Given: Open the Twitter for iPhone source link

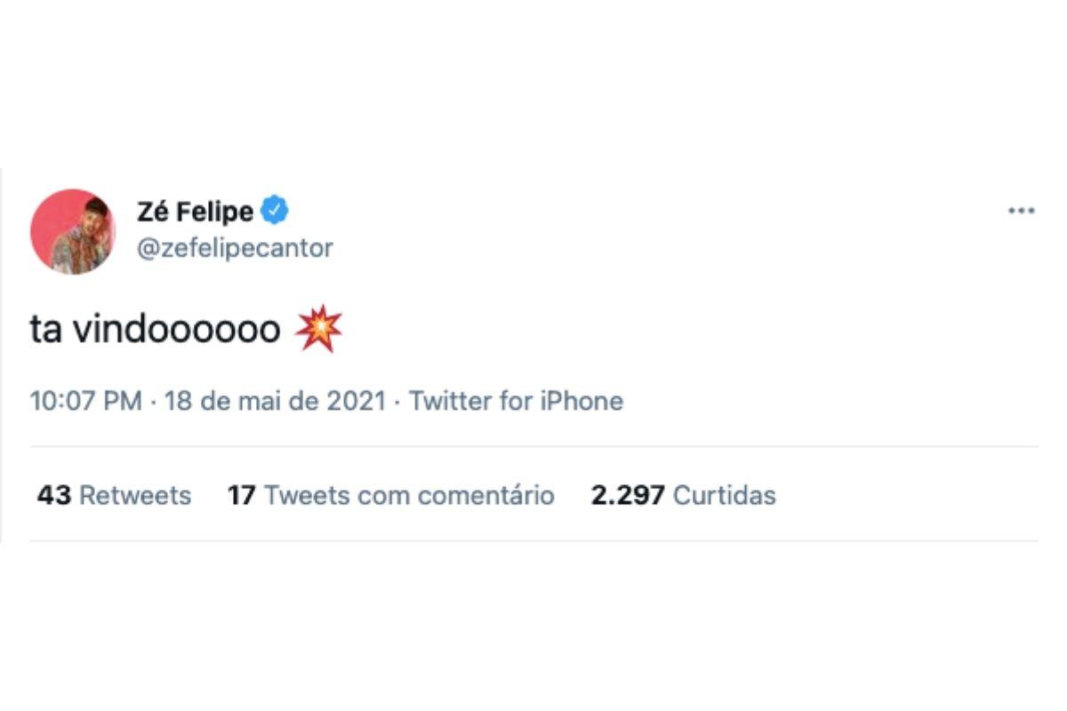Looking at the screenshot, I should coord(516,401).
